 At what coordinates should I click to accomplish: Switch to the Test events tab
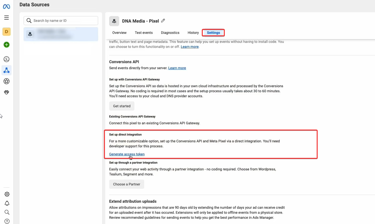pos(144,33)
